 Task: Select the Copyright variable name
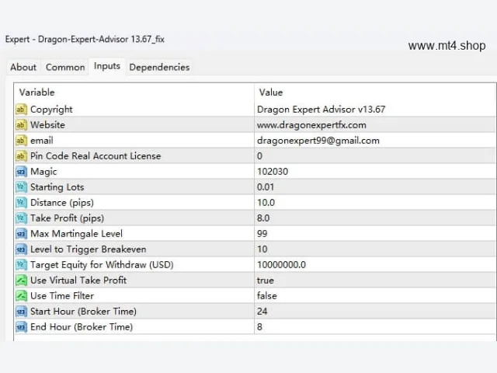pyautogui.click(x=51, y=110)
